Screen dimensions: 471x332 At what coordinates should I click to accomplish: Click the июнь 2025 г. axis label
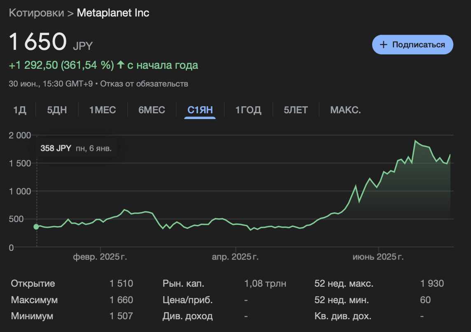378,257
